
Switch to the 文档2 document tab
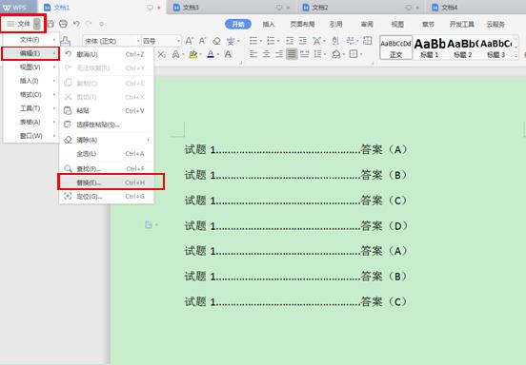[x=360, y=8]
